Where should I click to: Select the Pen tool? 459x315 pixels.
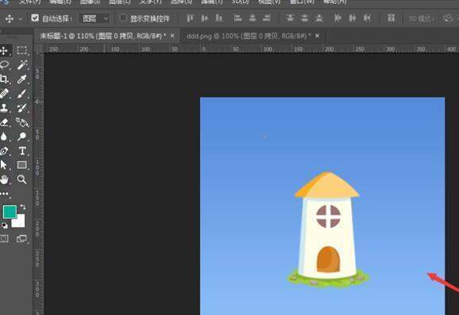coord(4,151)
